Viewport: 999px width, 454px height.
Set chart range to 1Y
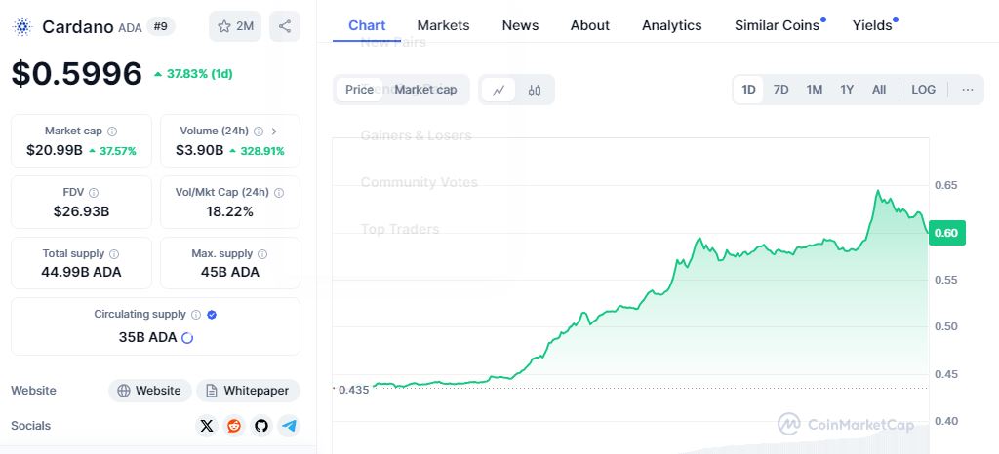point(847,90)
